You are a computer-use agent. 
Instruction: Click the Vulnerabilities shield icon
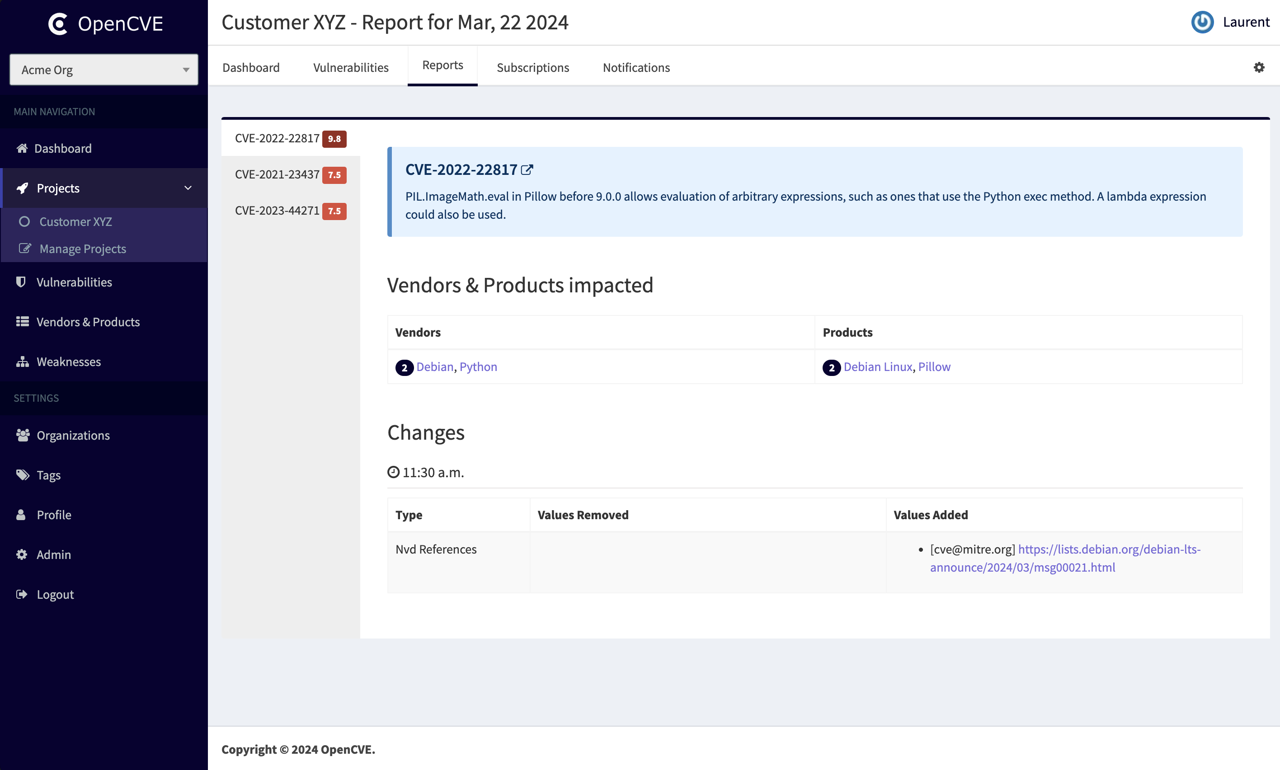[x=21, y=282]
